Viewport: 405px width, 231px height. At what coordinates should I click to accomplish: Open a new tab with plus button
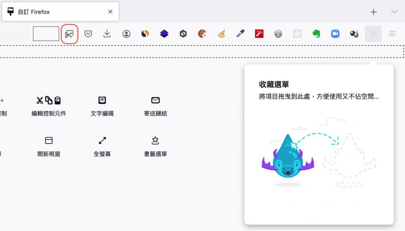(x=373, y=12)
